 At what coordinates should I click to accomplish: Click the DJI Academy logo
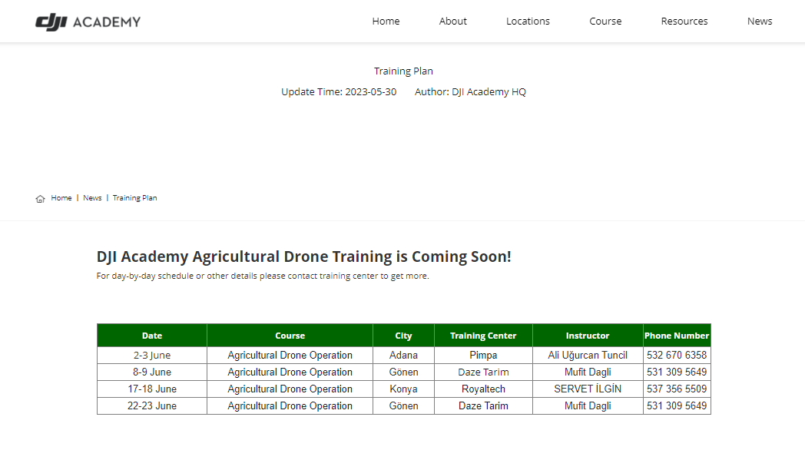(x=88, y=22)
